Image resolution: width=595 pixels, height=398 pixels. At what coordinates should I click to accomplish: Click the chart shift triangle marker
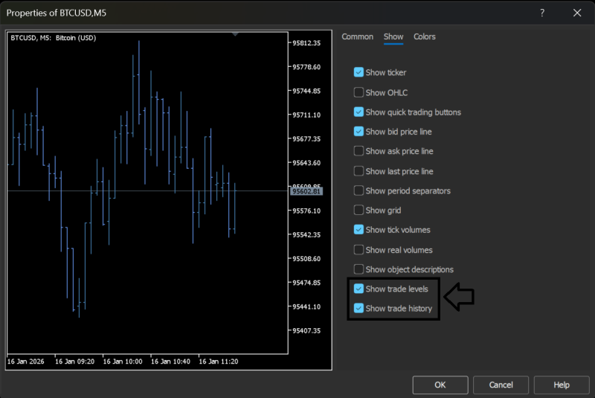click(x=236, y=34)
